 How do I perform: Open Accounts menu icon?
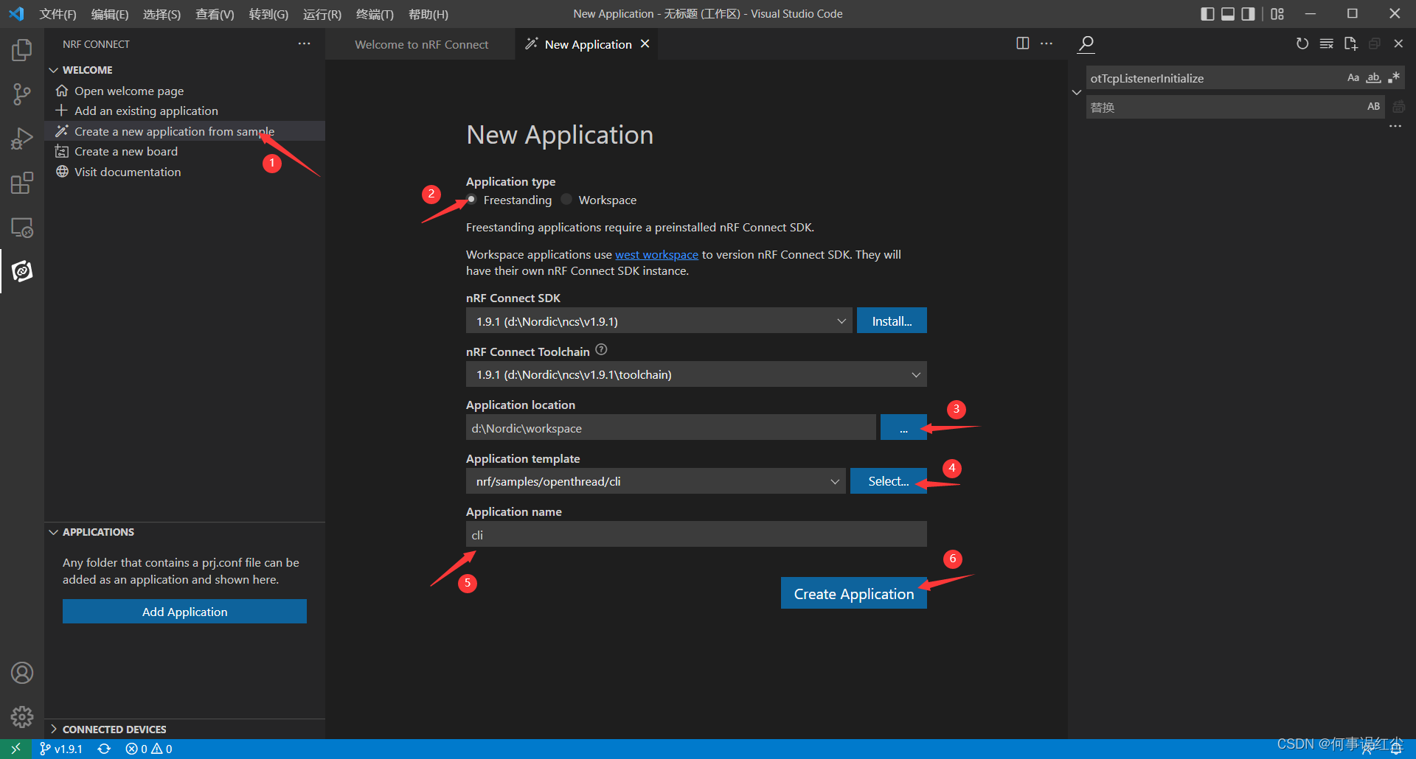22,673
